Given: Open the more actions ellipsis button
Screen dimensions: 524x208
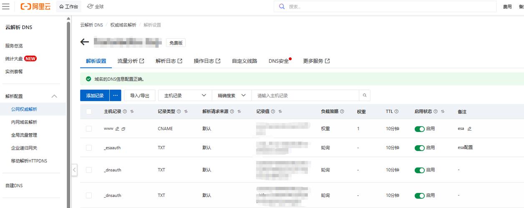Looking at the screenshot, I should coord(115,95).
